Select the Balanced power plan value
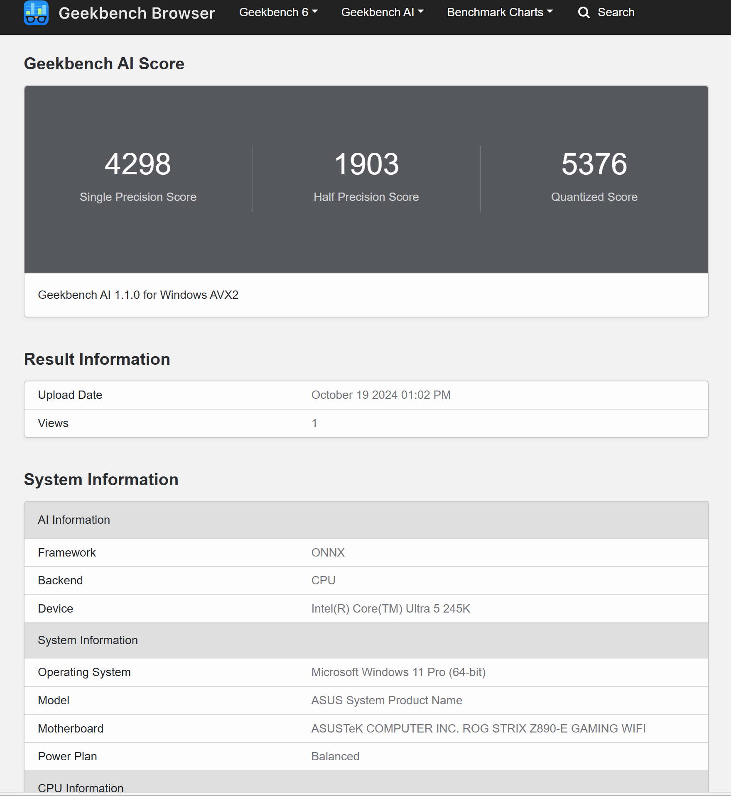 click(x=335, y=756)
